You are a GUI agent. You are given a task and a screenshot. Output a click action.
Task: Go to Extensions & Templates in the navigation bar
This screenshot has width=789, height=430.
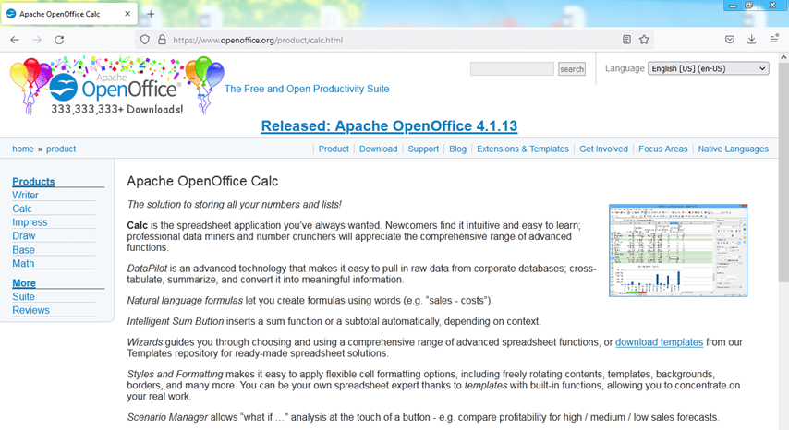point(522,149)
